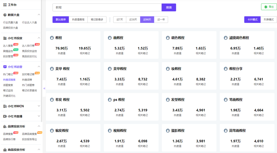Click the 小红书投放 folder icon
This screenshot has width=277, height=153.
pos(5,38)
